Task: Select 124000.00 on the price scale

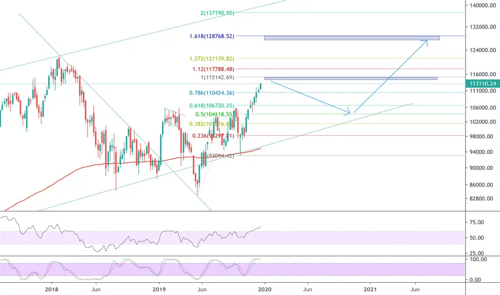Action: point(483,50)
